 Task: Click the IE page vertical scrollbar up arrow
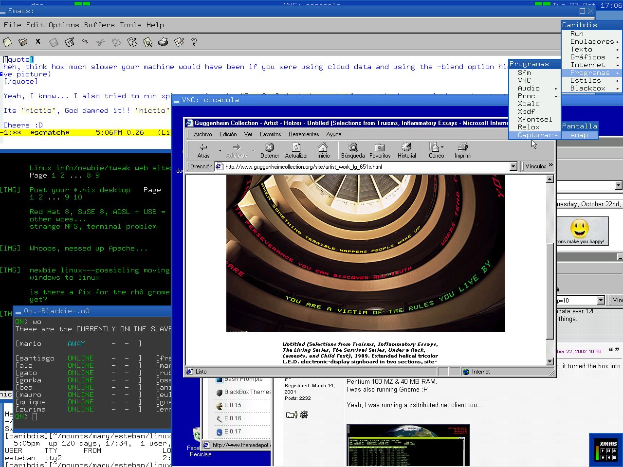[x=550, y=179]
